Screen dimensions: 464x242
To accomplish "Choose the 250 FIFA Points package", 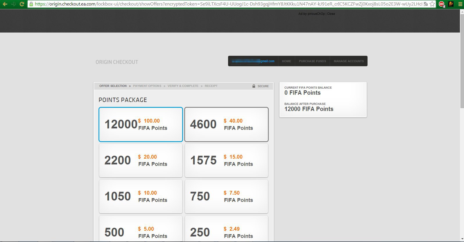I will (226, 228).
